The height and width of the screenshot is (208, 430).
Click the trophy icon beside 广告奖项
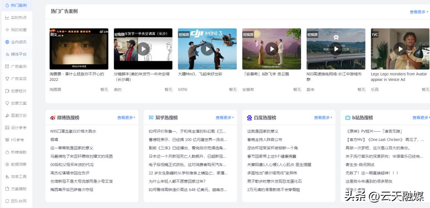pyautogui.click(x=7, y=78)
